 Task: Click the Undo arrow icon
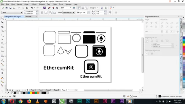pyautogui.click(x=32, y=8)
